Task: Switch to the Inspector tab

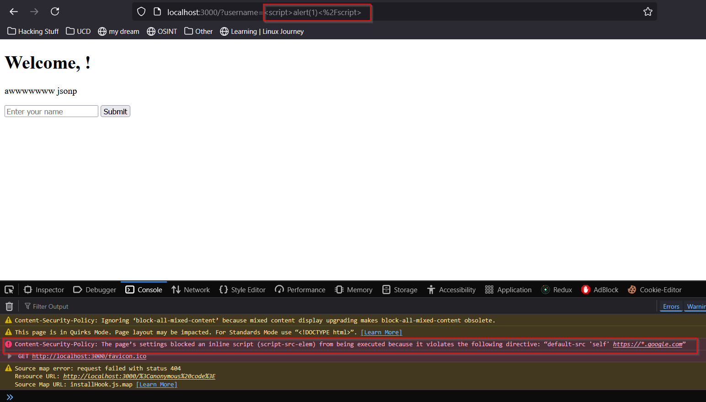Action: (44, 289)
